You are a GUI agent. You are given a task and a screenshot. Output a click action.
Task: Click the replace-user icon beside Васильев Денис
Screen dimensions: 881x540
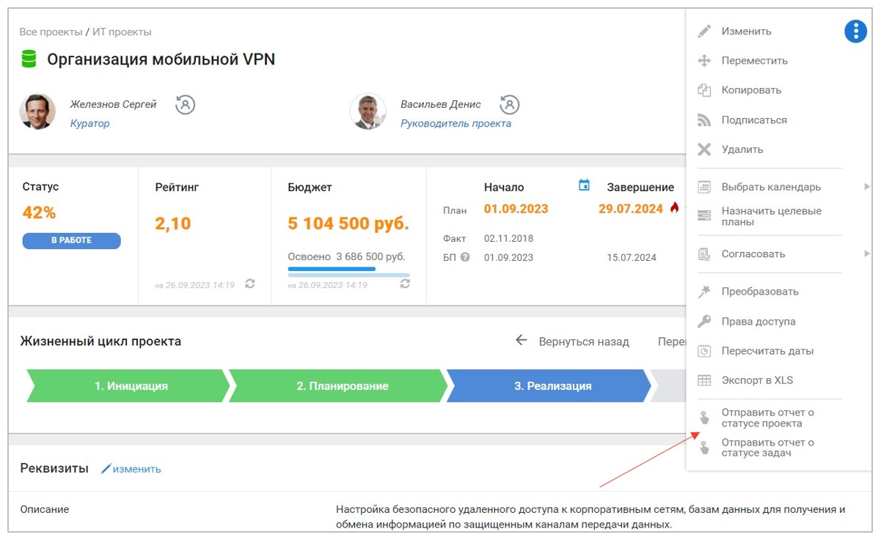pos(509,105)
